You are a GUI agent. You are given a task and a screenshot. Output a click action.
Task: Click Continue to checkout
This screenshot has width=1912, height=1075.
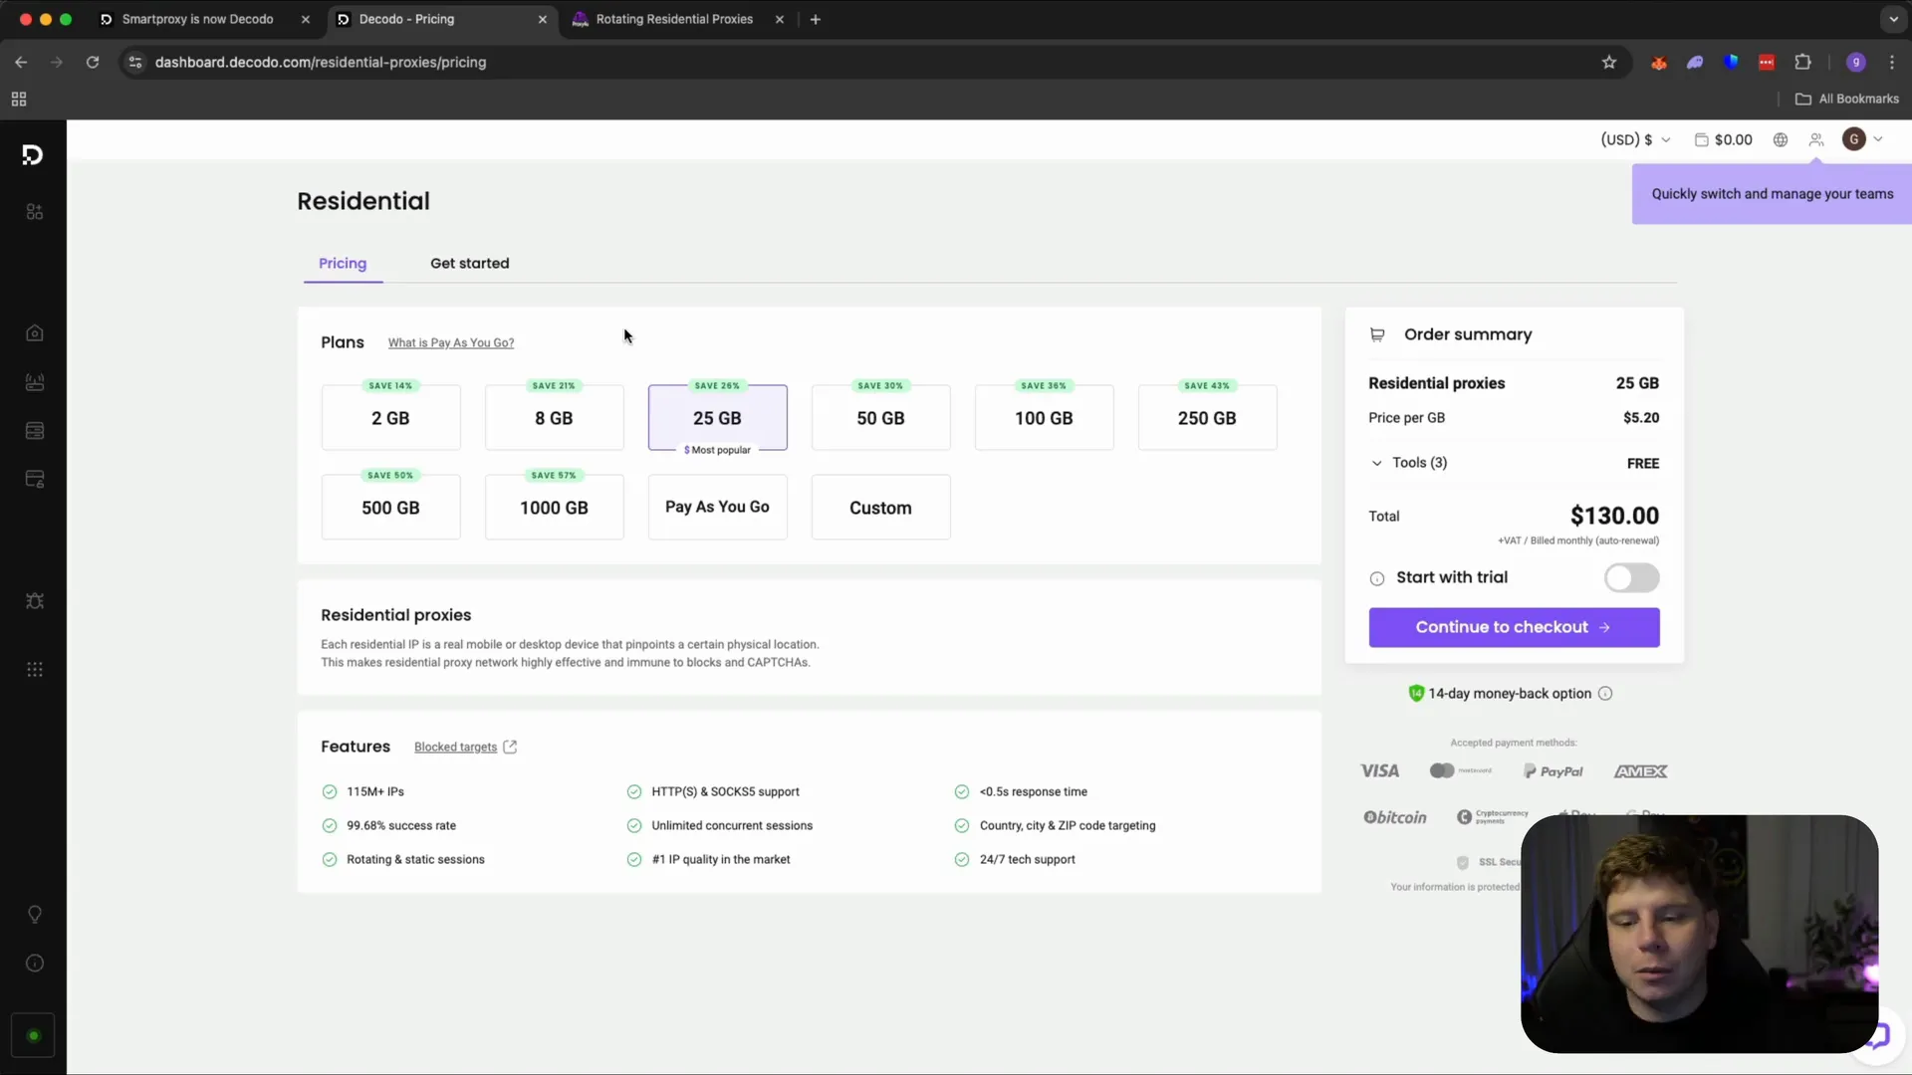pos(1514,628)
